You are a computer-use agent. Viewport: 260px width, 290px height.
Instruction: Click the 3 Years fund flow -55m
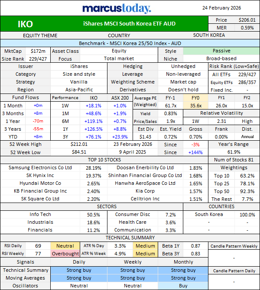pos(38,129)
